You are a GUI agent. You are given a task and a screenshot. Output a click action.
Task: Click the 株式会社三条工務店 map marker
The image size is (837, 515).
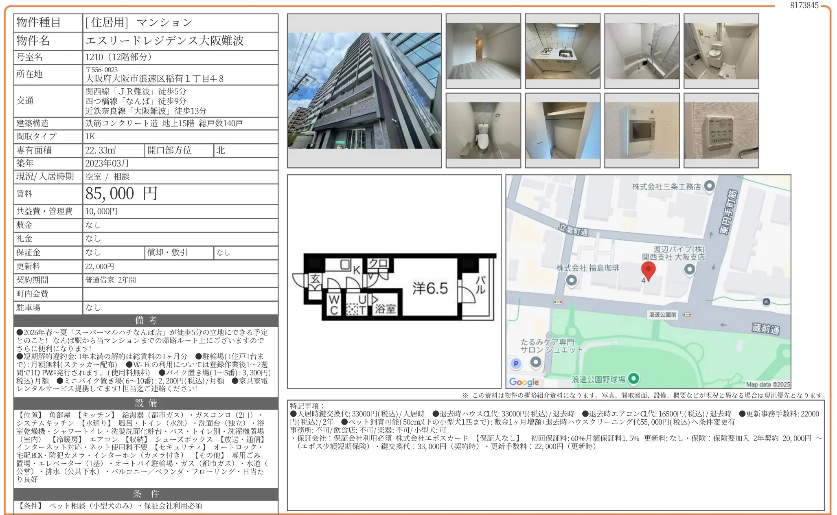pos(709,186)
